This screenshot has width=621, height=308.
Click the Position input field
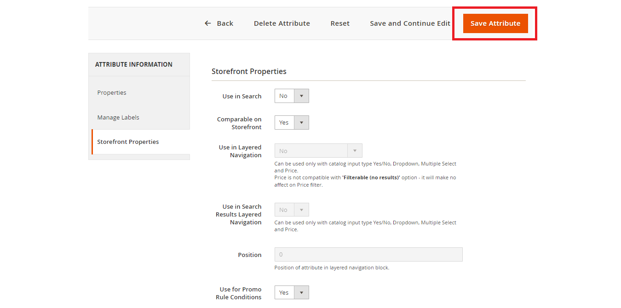pos(368,255)
